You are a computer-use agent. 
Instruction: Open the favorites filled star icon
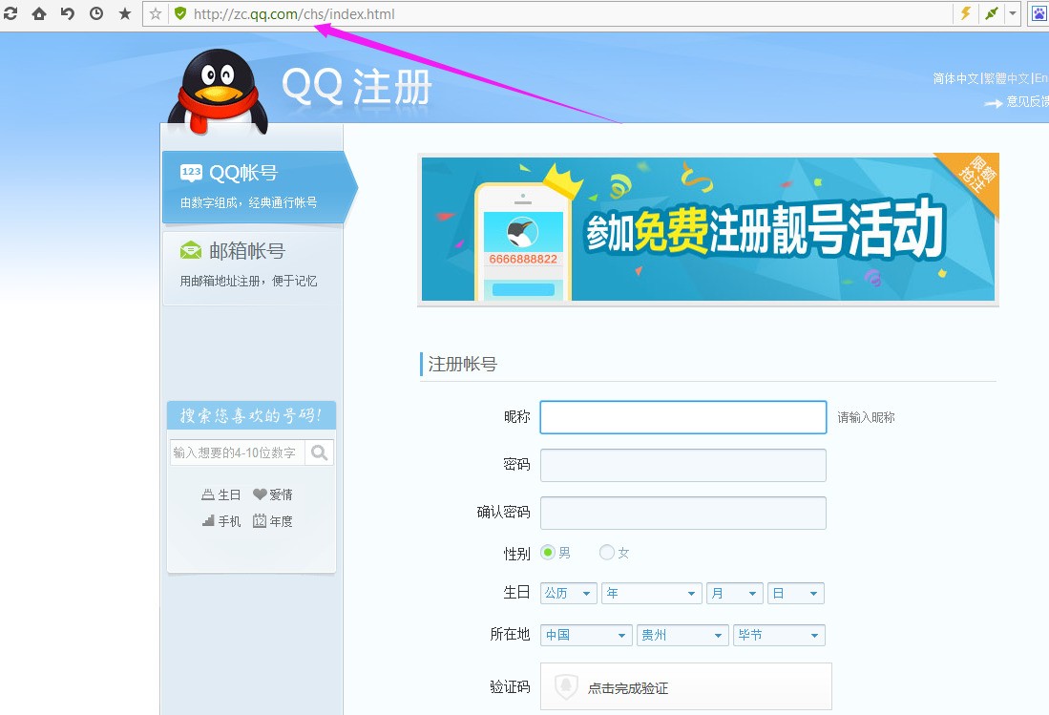click(x=125, y=13)
